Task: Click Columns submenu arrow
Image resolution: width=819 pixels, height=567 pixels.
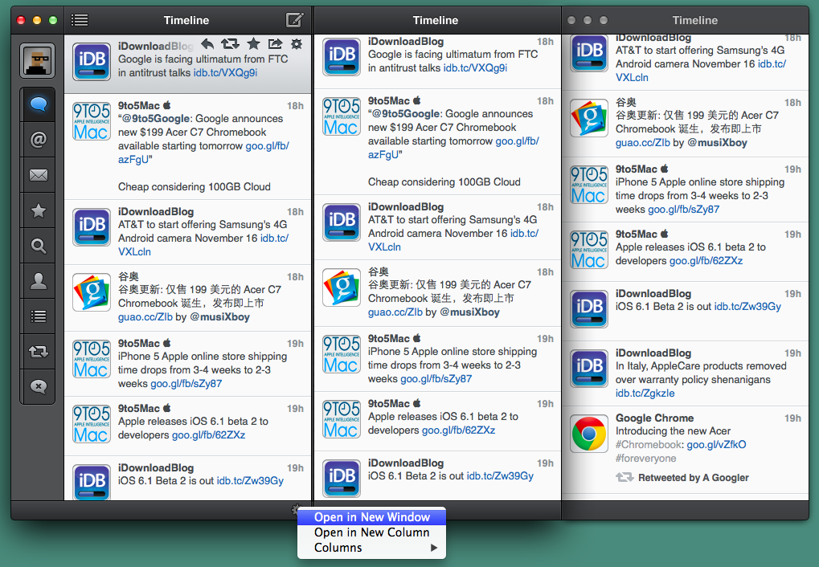Action: pos(433,548)
